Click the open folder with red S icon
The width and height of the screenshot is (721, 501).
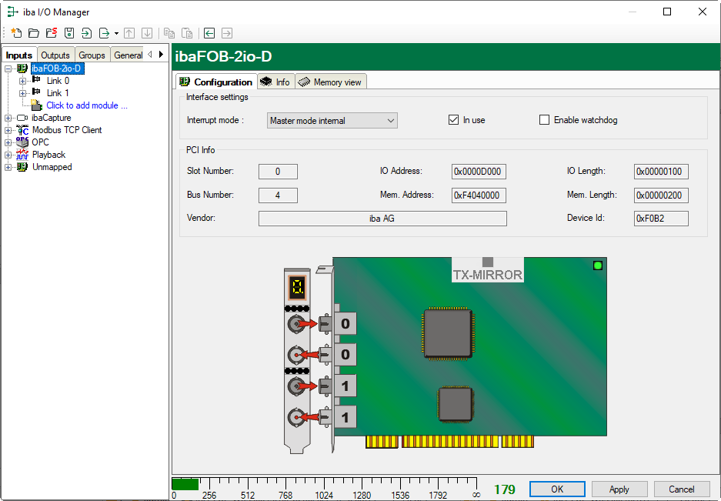51,33
